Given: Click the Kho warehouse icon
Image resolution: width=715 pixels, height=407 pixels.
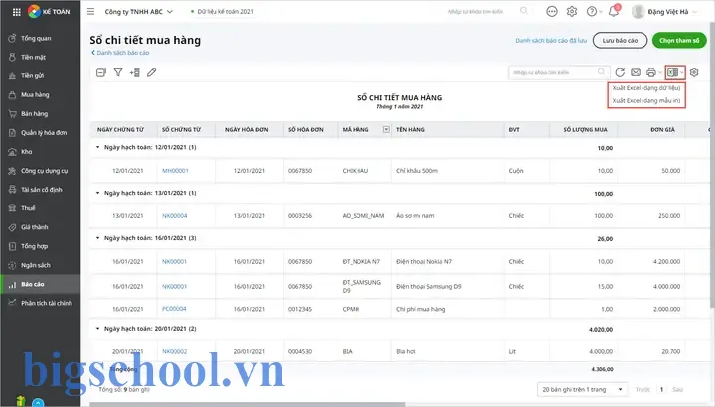Looking at the screenshot, I should click(12, 151).
